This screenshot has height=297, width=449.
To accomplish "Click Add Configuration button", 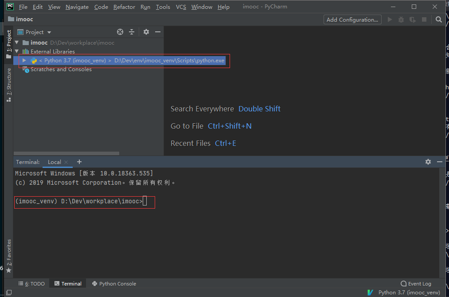I will click(352, 20).
